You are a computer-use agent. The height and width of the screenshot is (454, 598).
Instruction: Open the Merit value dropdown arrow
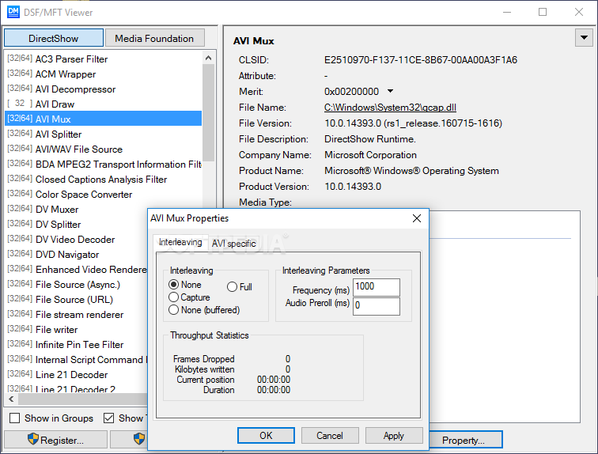pyautogui.click(x=390, y=91)
